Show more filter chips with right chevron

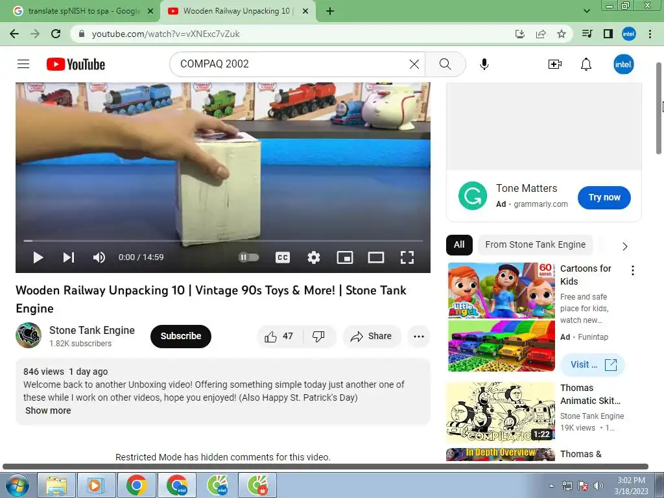[x=624, y=246]
